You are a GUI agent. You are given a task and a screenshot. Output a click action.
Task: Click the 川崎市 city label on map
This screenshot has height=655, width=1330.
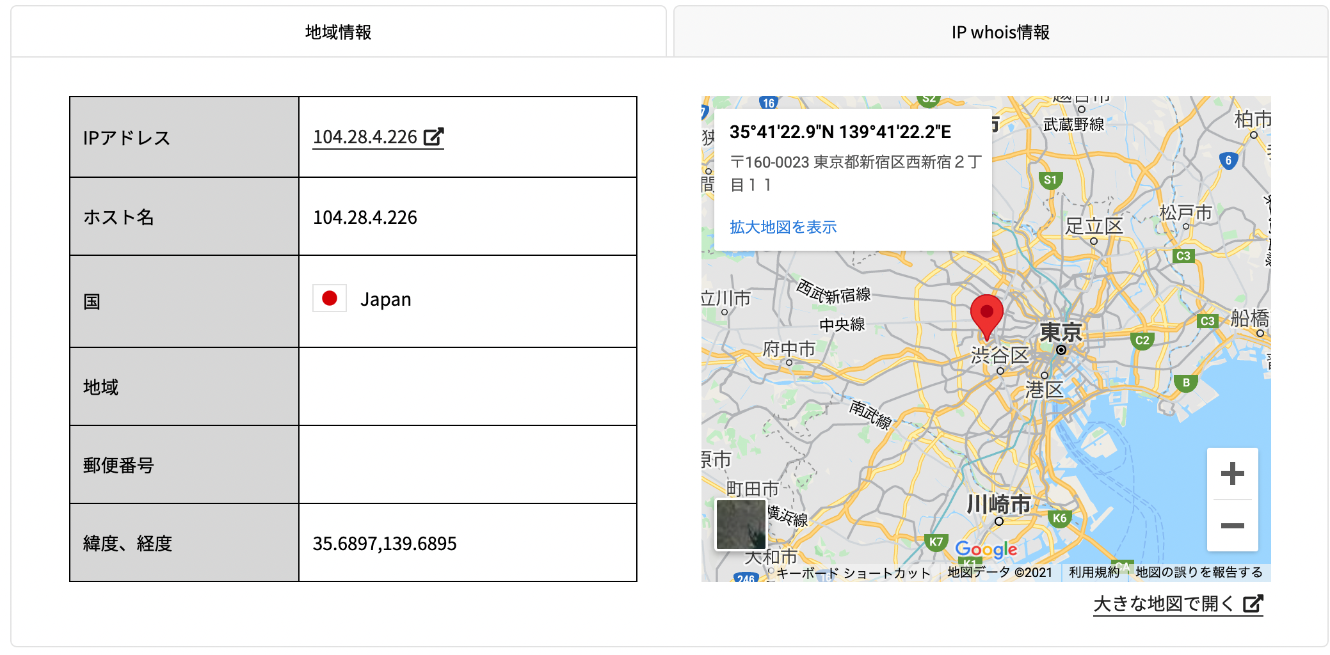(998, 504)
